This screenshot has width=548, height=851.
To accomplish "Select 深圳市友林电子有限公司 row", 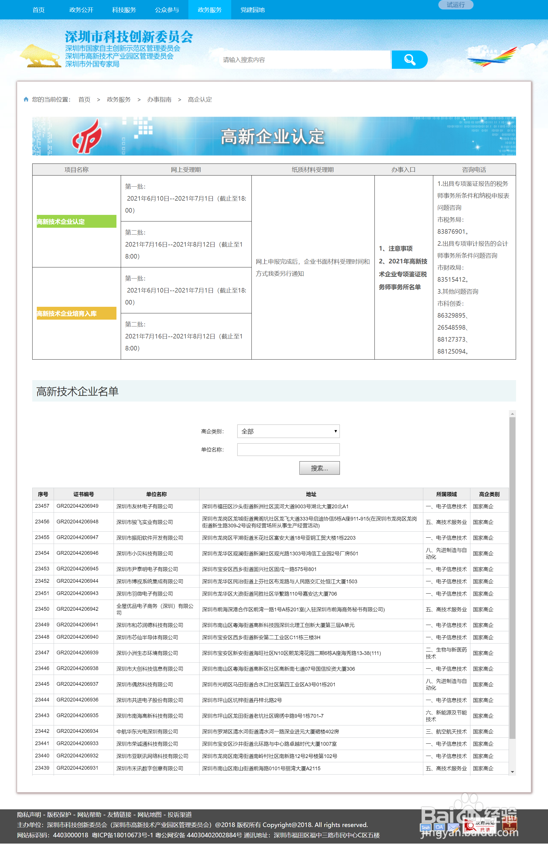I will pyautogui.click(x=270, y=506).
